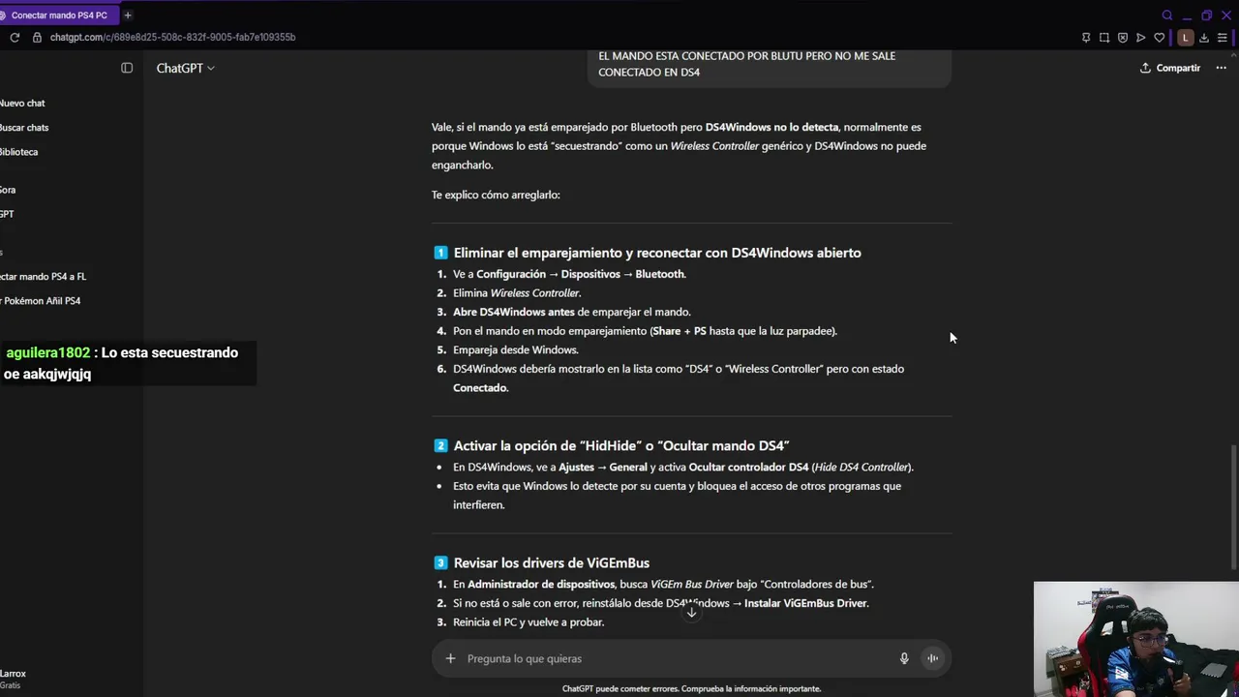Expand the ChatGPT model selector dropdown

(x=186, y=68)
